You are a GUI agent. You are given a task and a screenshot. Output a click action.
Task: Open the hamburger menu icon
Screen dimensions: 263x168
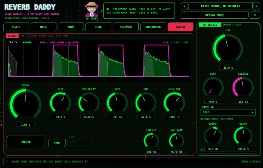(255, 15)
